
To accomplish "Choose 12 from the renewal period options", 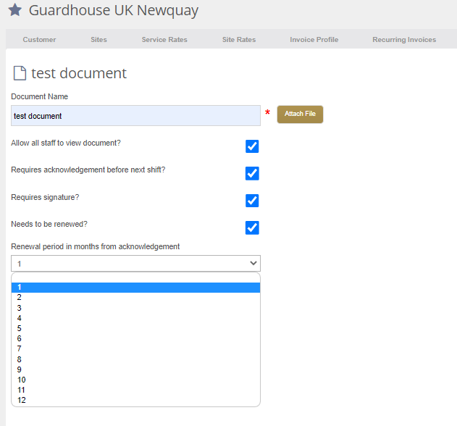I will pyautogui.click(x=135, y=400).
